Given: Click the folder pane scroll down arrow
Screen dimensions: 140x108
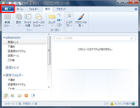Looking at the screenshot, I should (49, 87).
